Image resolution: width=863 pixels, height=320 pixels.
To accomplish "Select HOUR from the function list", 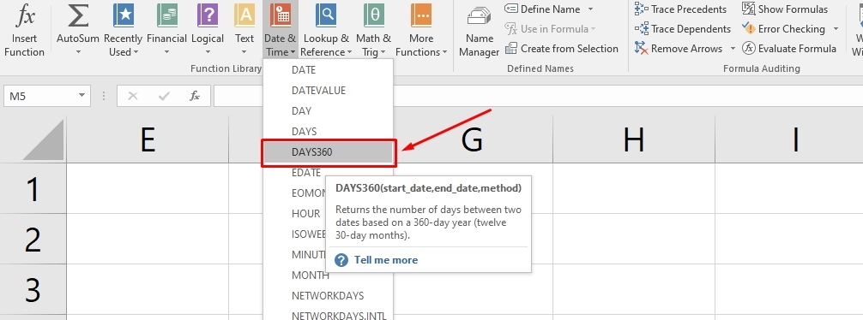I will [305, 214].
